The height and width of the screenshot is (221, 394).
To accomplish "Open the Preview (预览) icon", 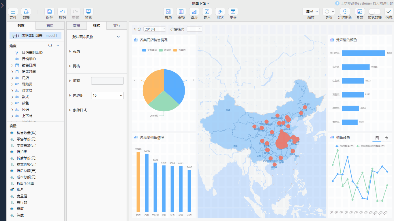I will click(x=88, y=12).
